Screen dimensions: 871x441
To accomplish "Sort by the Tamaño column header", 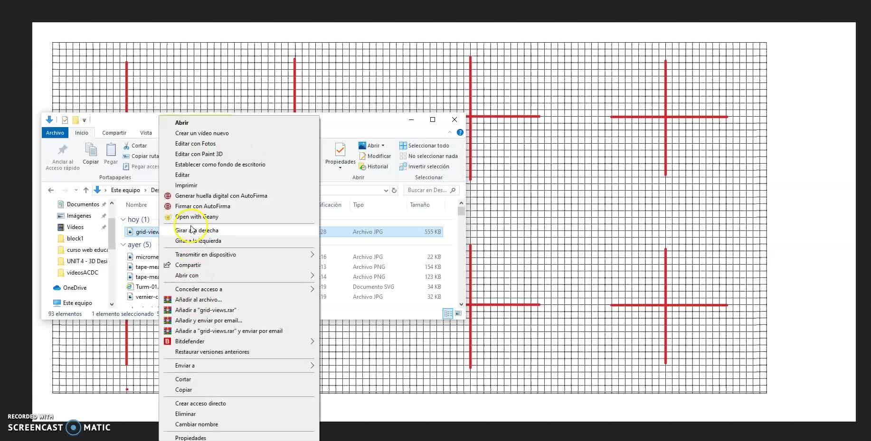I will (x=420, y=205).
